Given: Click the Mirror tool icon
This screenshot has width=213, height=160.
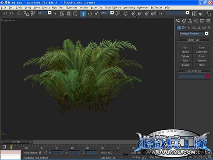Looking at the screenshot, I should [x=194, y=14].
